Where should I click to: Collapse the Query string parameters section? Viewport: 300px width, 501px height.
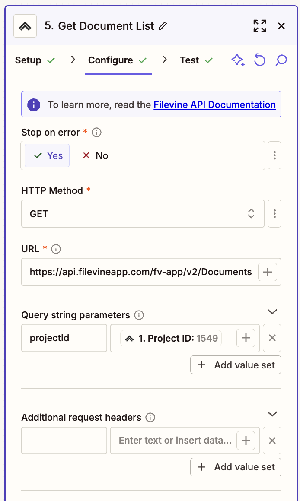coord(272,311)
